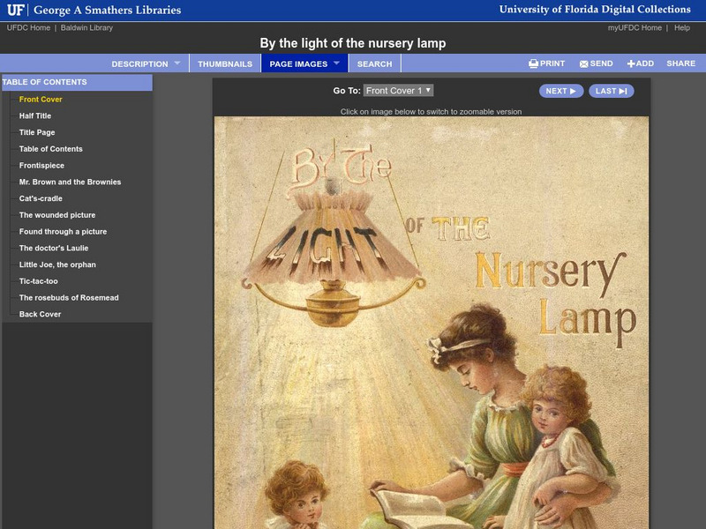Click the UF logo icon
706x529 pixels.
tap(15, 11)
